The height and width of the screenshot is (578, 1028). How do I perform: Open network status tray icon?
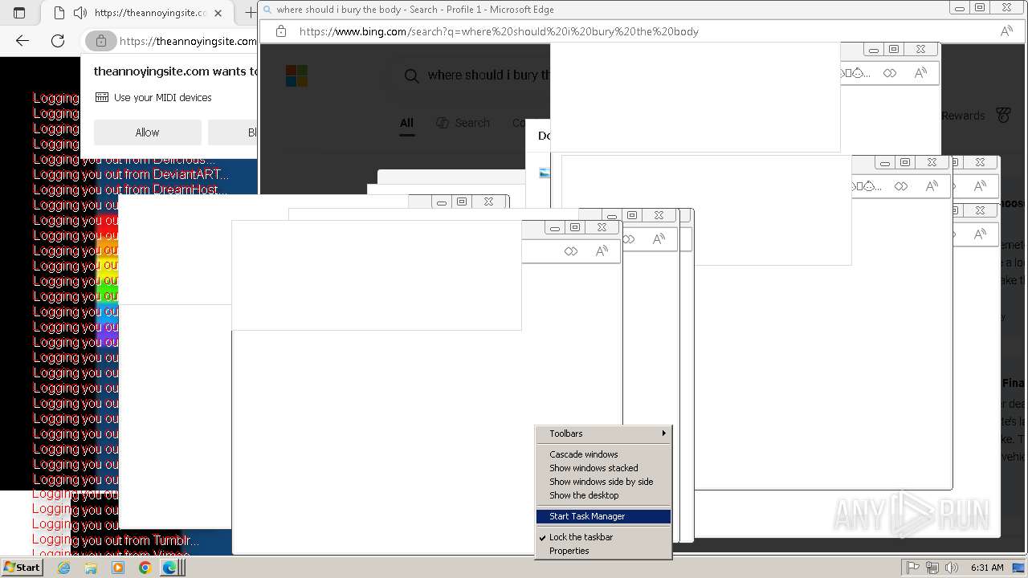pyautogui.click(x=932, y=568)
